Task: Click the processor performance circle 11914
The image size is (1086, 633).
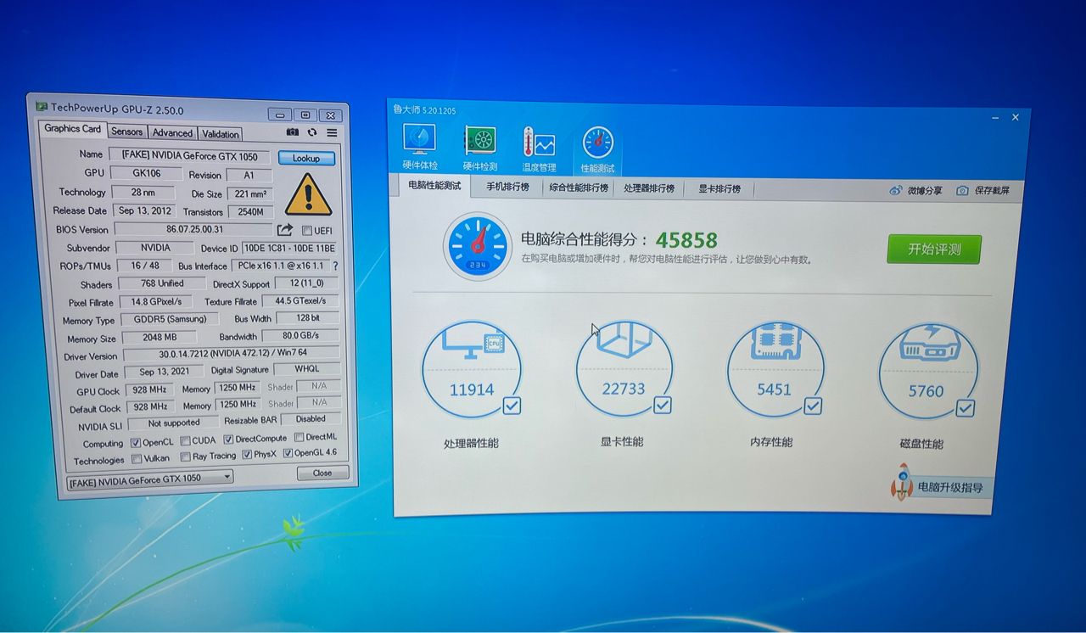Action: pos(472,370)
